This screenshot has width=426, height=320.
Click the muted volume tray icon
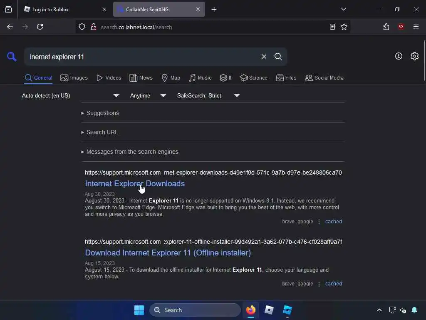coord(403,310)
